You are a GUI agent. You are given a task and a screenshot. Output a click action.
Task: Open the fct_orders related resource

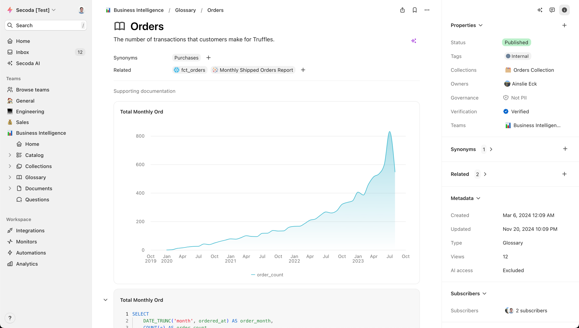click(x=190, y=70)
